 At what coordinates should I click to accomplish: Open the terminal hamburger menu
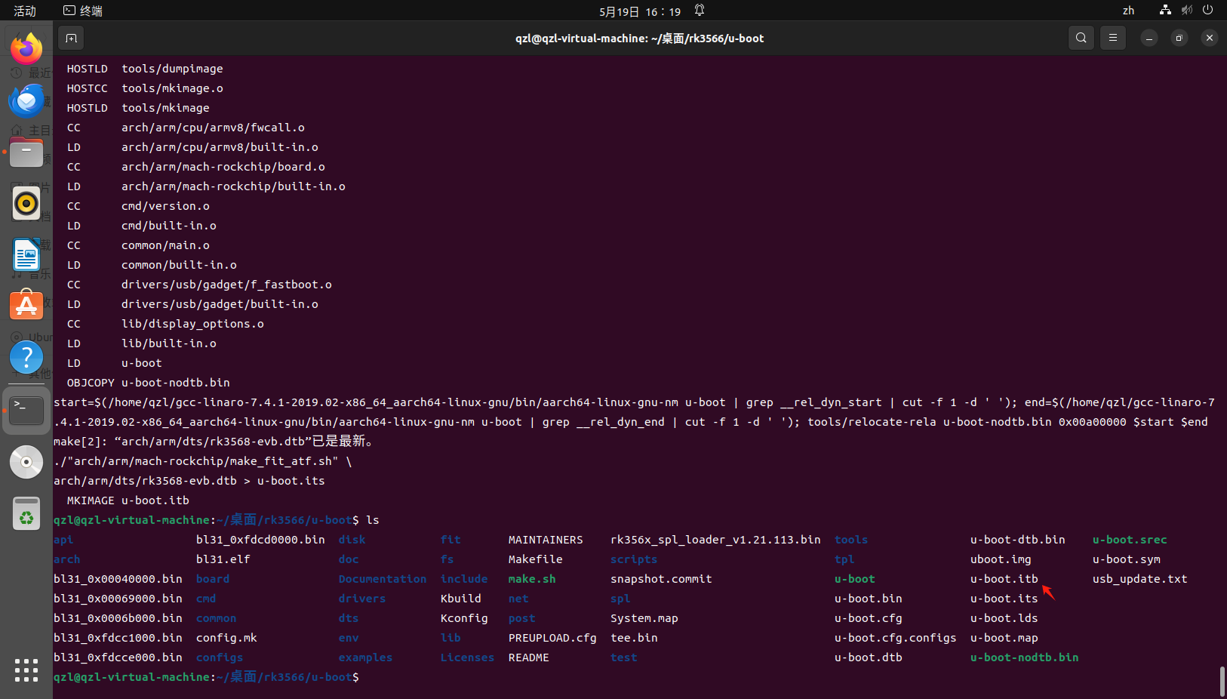(x=1112, y=38)
